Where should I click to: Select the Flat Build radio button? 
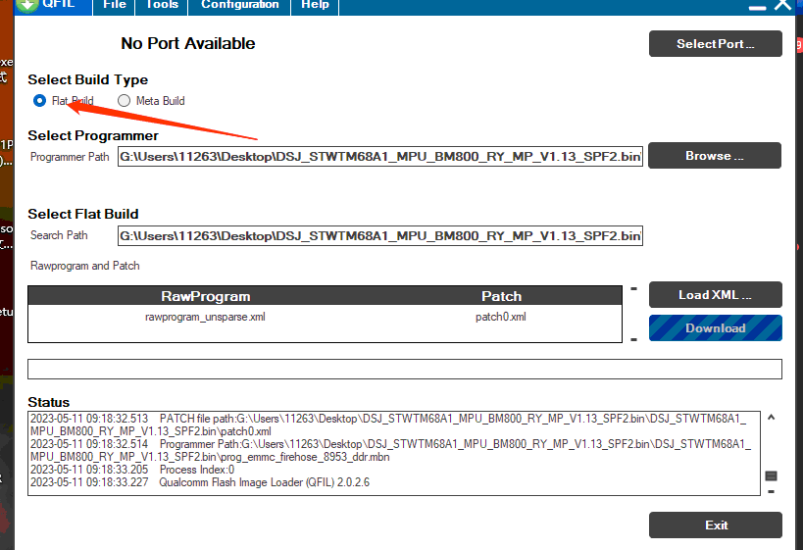(39, 100)
